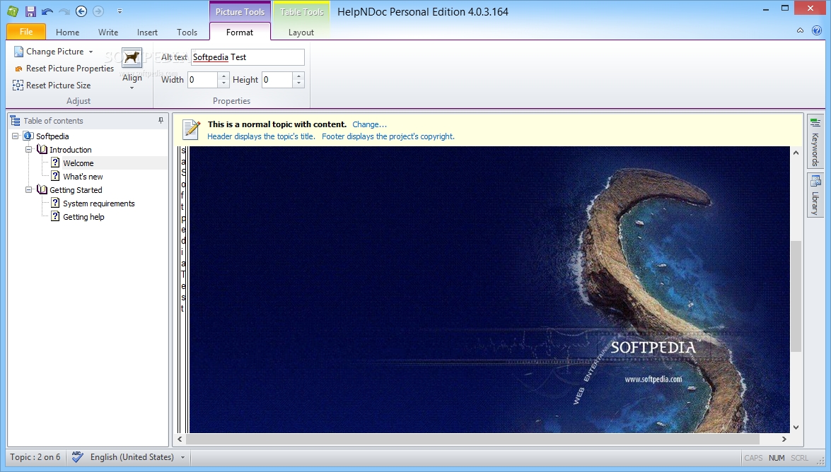Click the NUM indicator in status bar
The height and width of the screenshot is (472, 831).
click(x=777, y=458)
